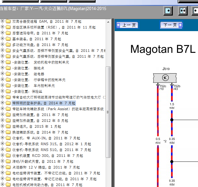
Task: Select 安装位置: 发动机舱中的控制单元 entry
Action: (x=41, y=62)
